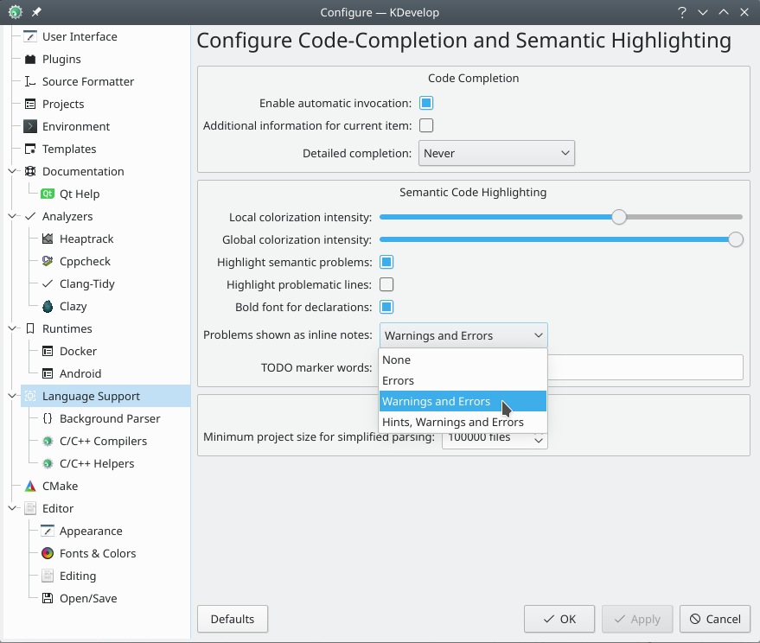This screenshot has width=760, height=643.
Task: Click the Local colorization intensity slider handle
Action: pyautogui.click(x=619, y=217)
